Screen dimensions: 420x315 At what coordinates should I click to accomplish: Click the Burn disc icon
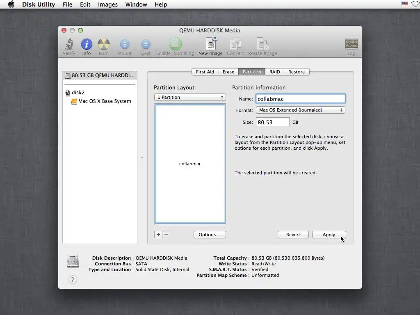(x=104, y=44)
